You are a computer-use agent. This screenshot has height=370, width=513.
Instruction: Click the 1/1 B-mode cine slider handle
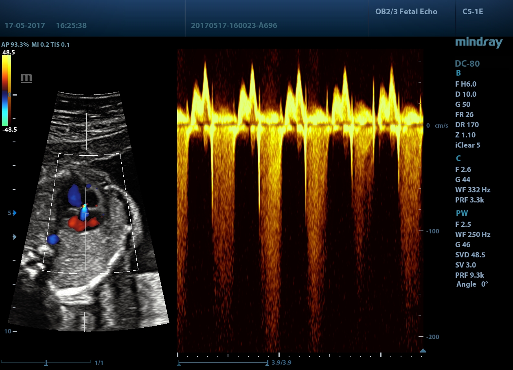tap(46, 363)
